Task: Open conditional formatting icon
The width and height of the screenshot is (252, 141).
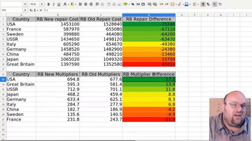Action: 195,4
